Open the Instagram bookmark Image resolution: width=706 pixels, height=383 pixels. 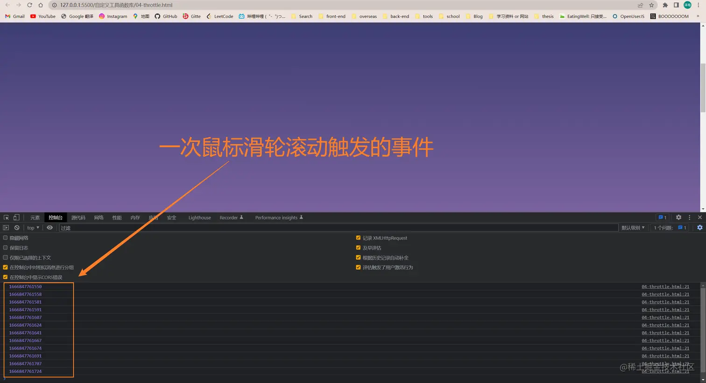pos(113,16)
